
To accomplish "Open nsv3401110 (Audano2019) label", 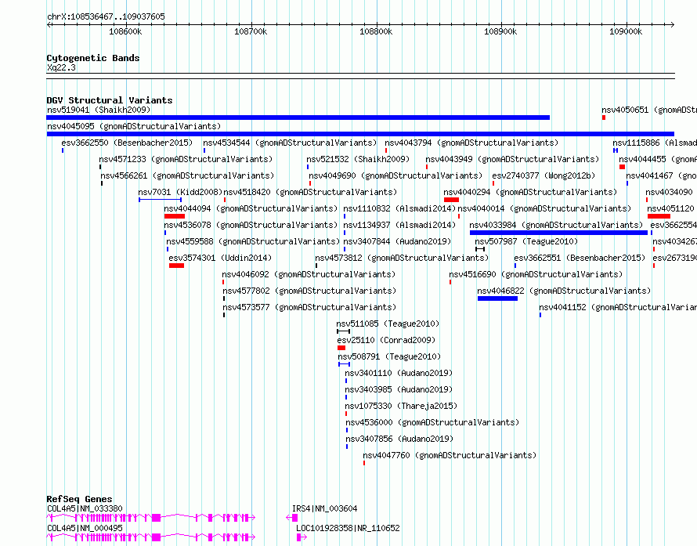I will pyautogui.click(x=399, y=373).
